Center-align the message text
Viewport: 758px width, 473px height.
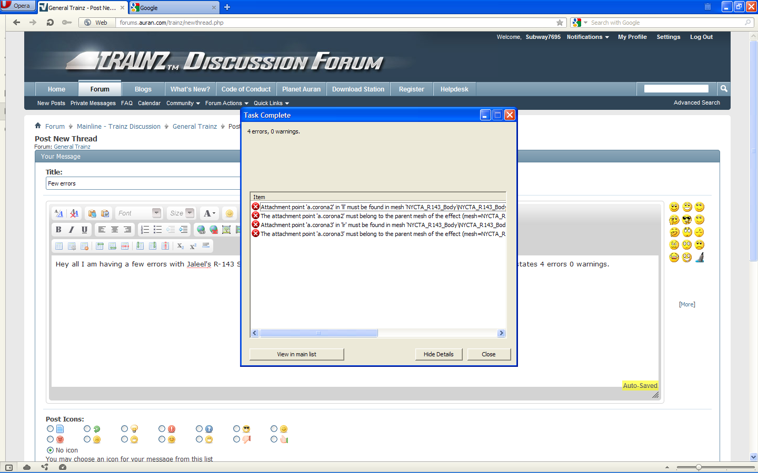click(114, 230)
